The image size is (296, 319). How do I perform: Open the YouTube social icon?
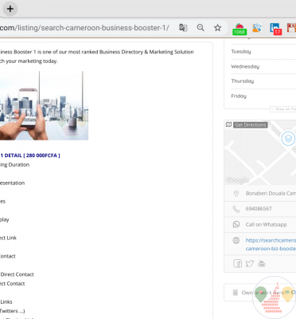[x=262, y=263]
